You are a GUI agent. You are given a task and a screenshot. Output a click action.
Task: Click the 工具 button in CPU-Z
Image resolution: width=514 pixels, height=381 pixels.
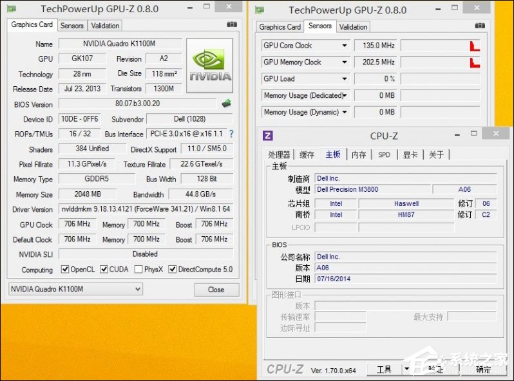point(384,369)
